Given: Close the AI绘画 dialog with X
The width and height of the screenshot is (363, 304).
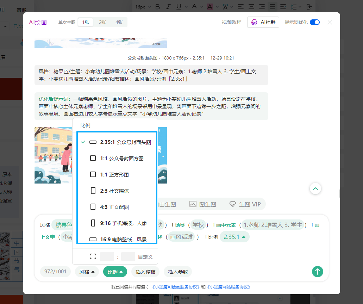Looking at the screenshot, I should [x=330, y=22].
